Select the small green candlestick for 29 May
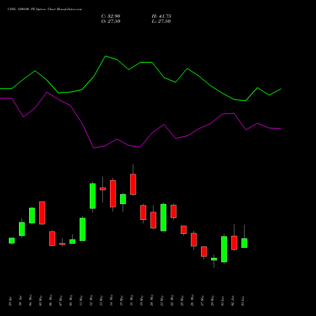The height and width of the screenshot is (316, 316). click(x=214, y=259)
